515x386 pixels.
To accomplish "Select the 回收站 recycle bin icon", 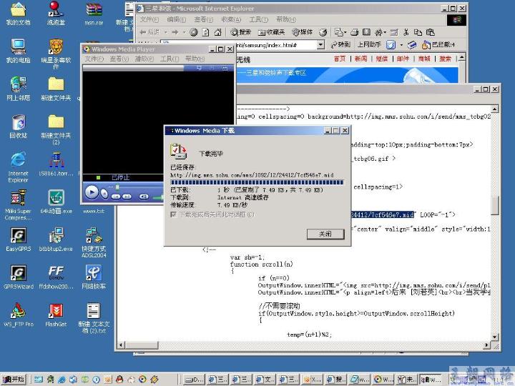I will tap(18, 126).
